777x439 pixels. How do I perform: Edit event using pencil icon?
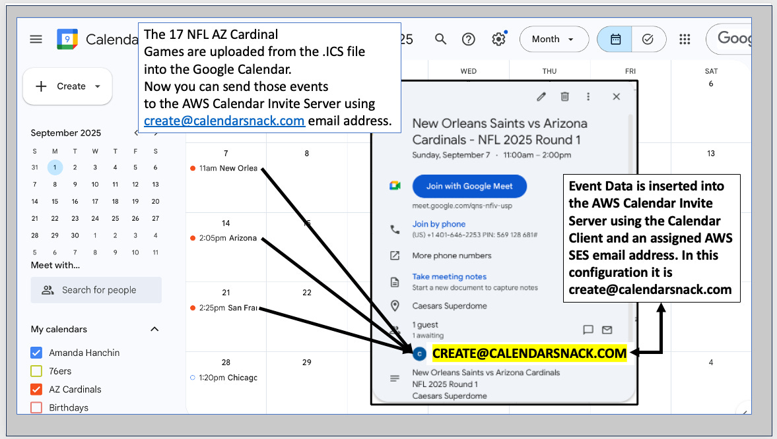point(541,96)
